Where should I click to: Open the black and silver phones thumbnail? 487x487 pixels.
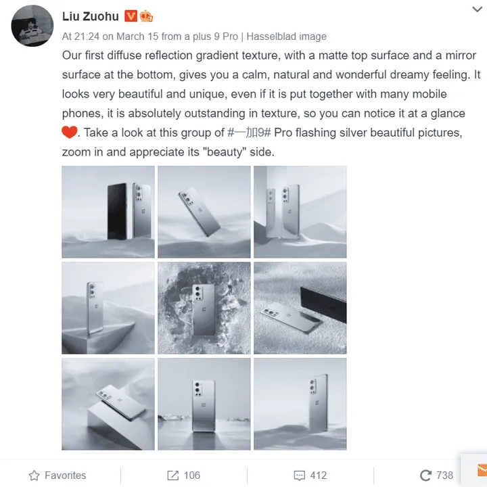108,212
